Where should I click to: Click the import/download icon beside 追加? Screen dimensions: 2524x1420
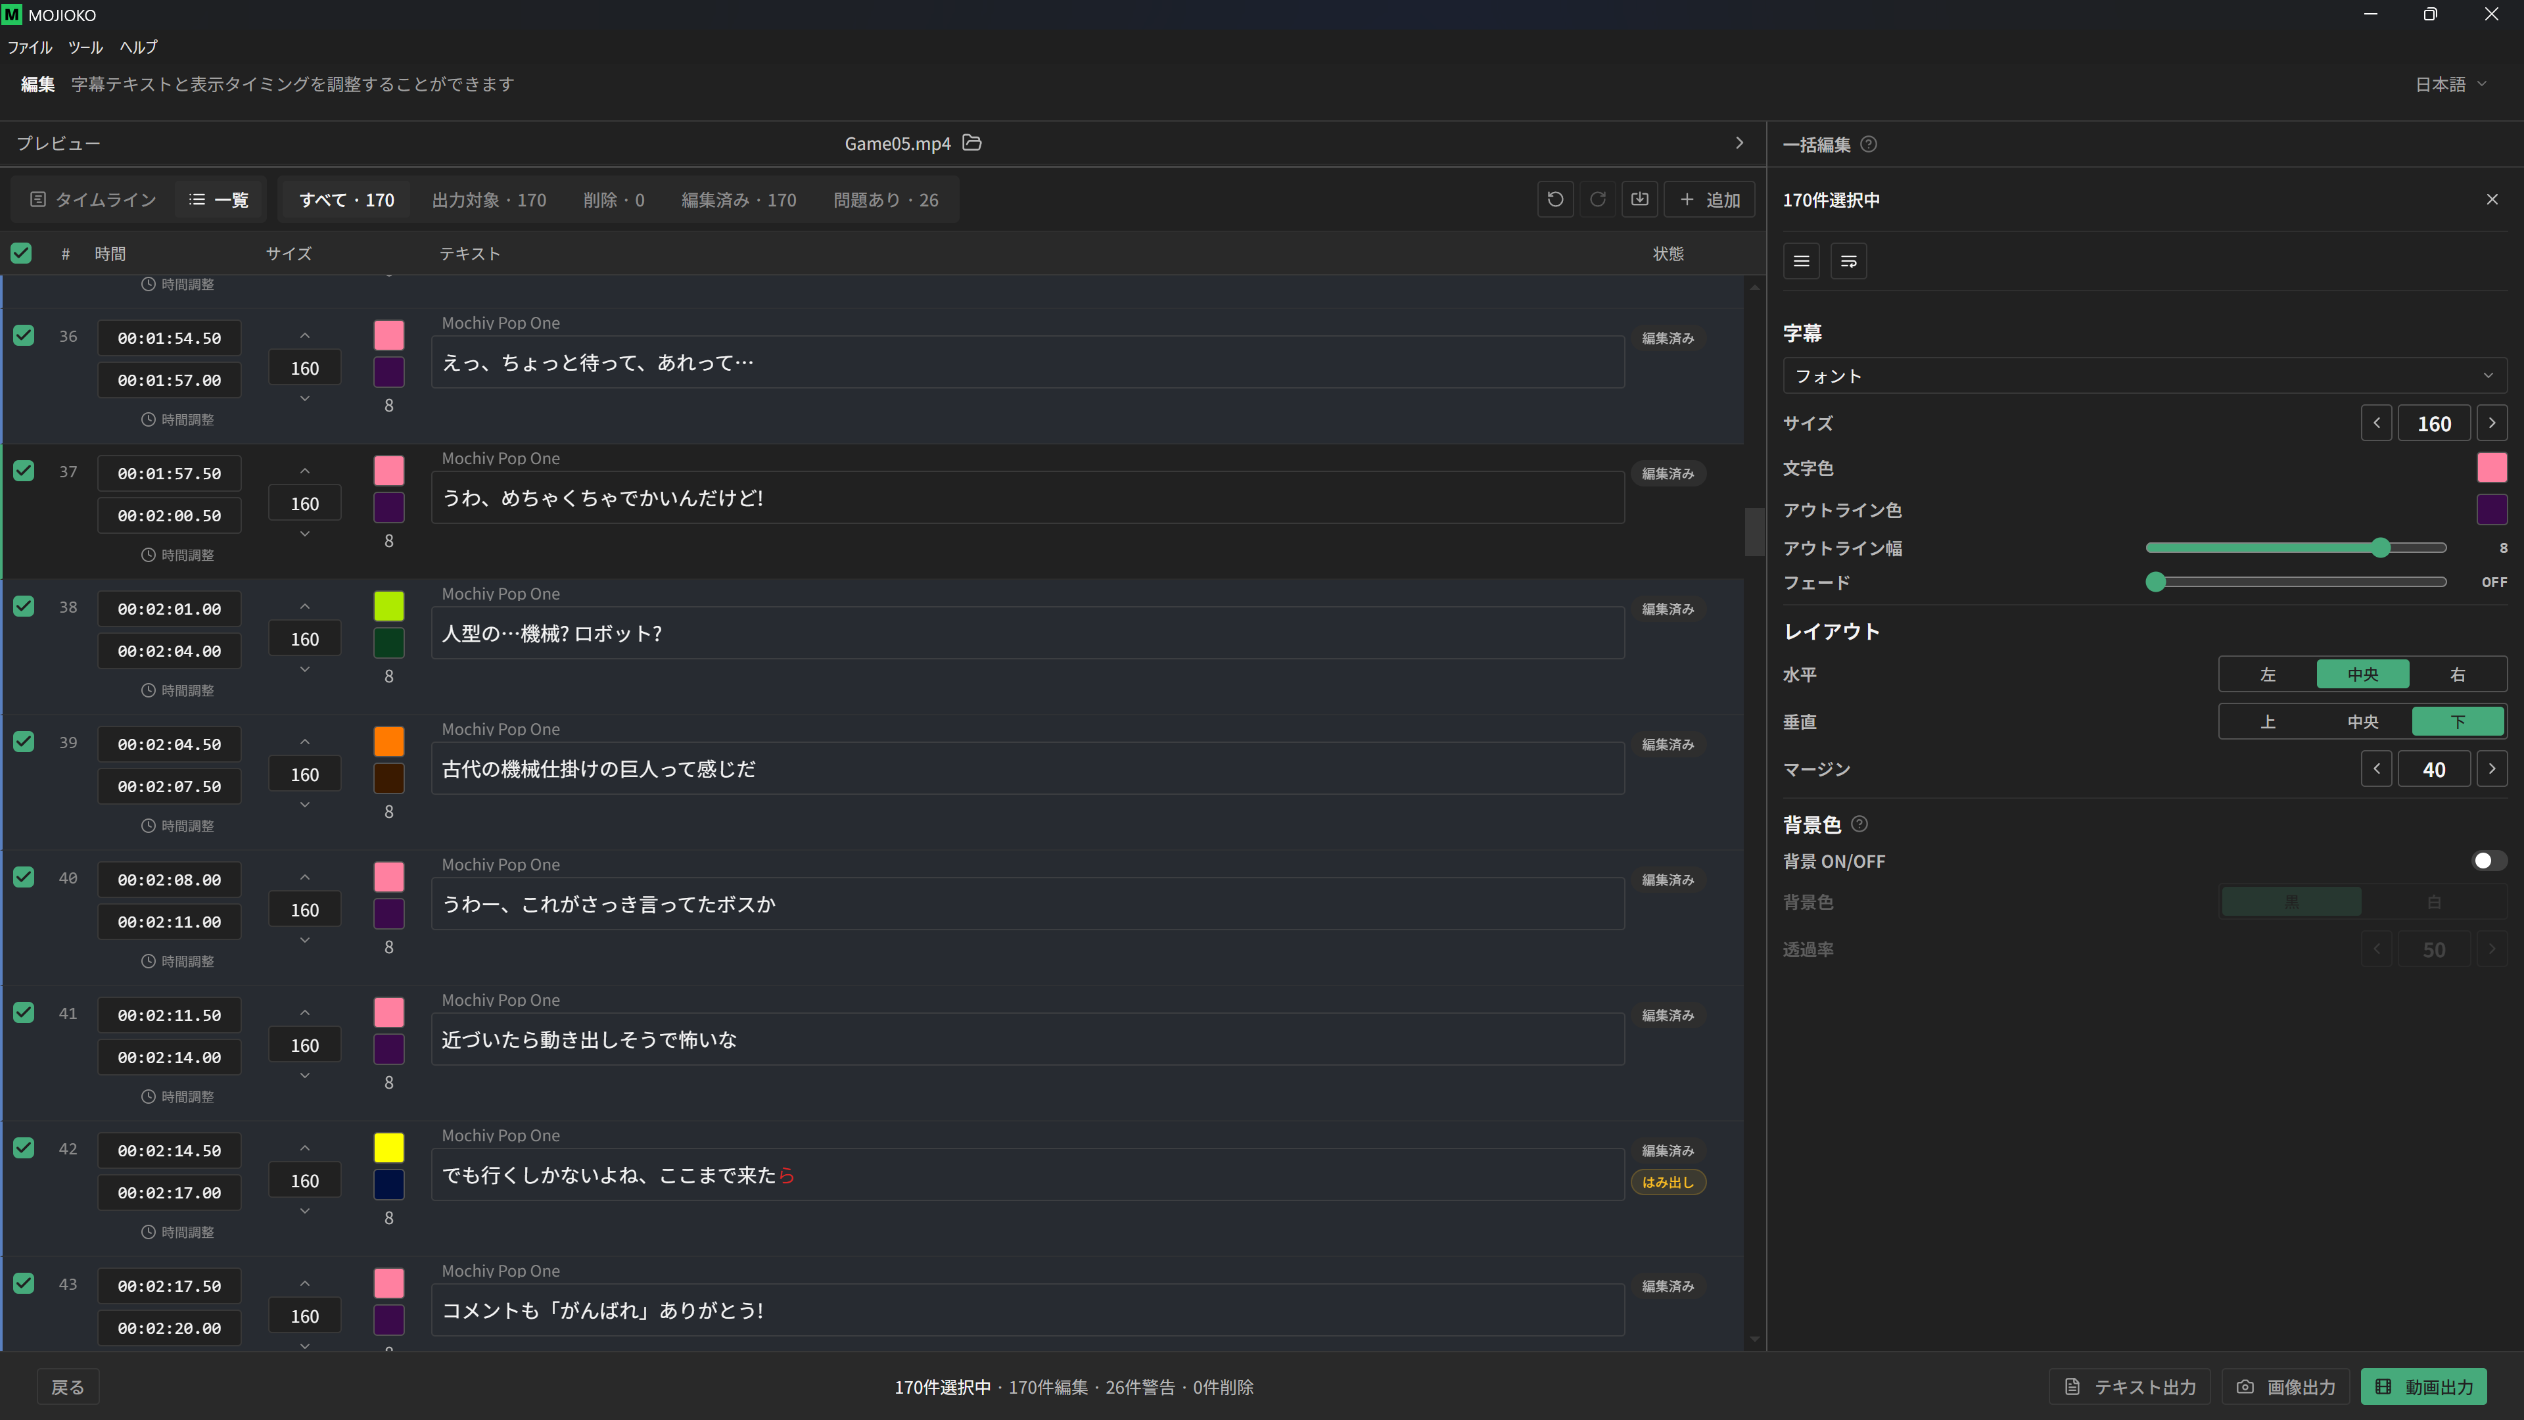click(1639, 200)
